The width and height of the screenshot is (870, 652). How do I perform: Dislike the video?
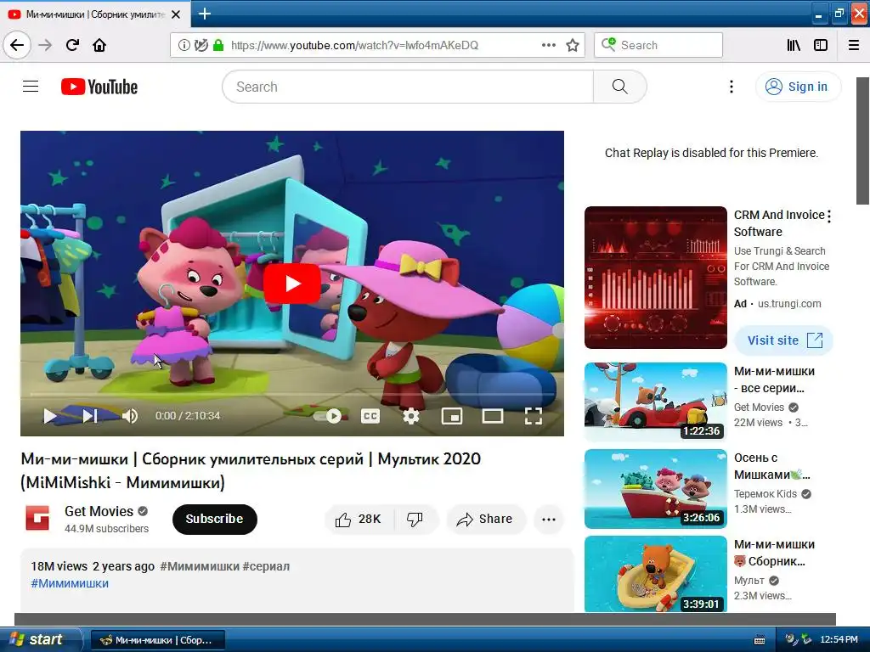[x=415, y=519]
